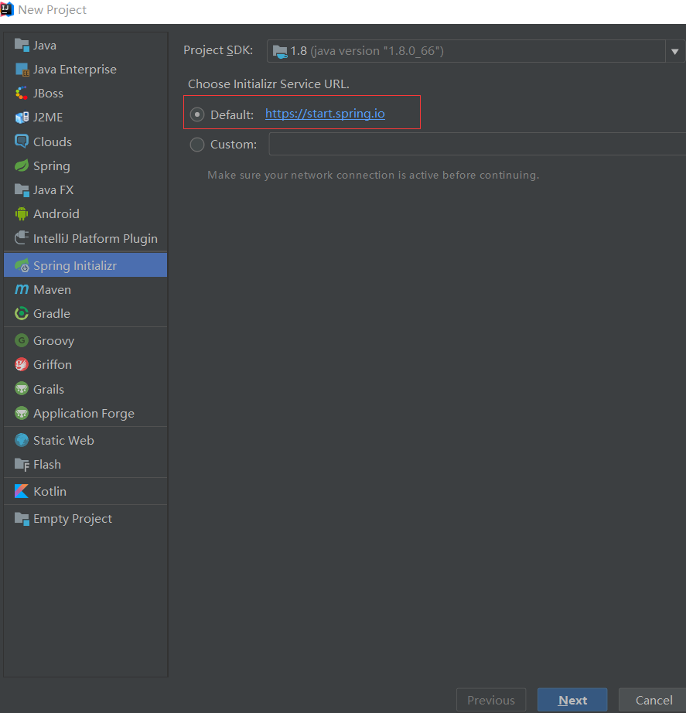Click the Previous button
Image resolution: width=686 pixels, height=713 pixels.
(491, 701)
